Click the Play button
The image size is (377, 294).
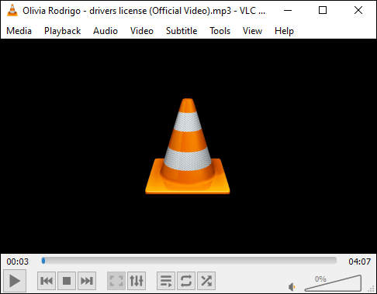pos(15,281)
